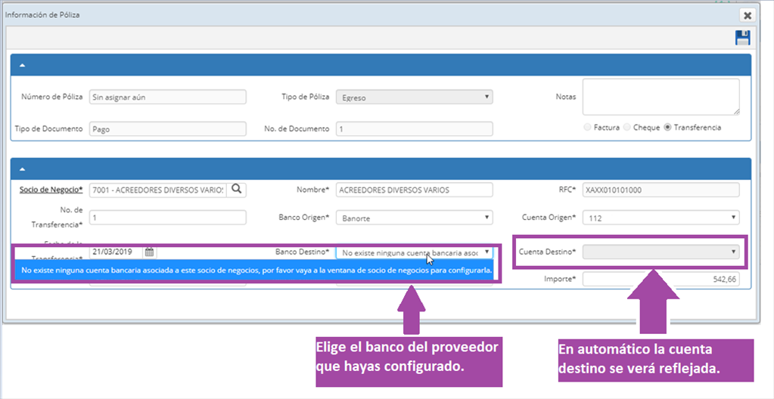Click the No. de Transferencia field
This screenshot has width=774, height=399.
(168, 218)
